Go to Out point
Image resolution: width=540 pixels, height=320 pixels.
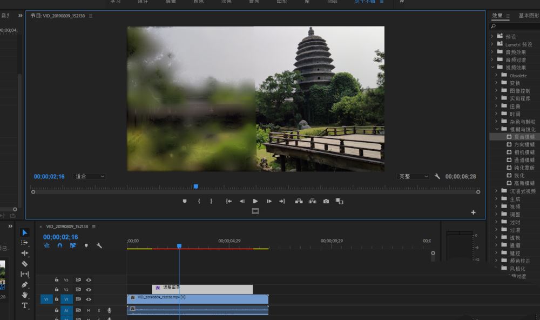click(x=282, y=202)
